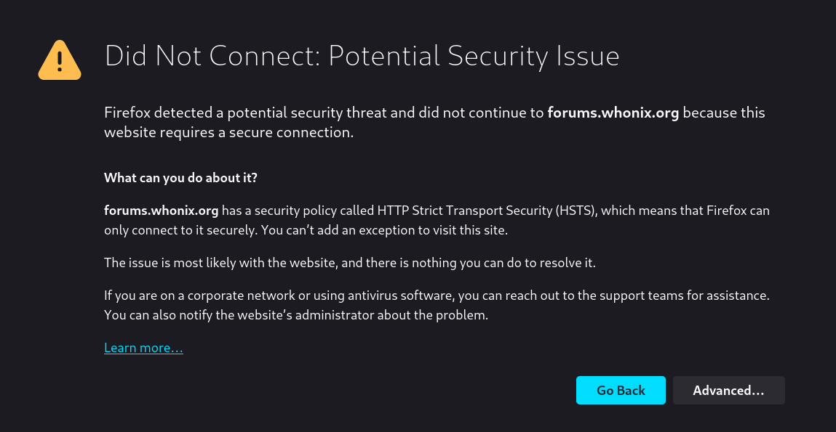The image size is (836, 432).
Task: Click the "What can you do about it?" subheading
Action: pos(180,178)
